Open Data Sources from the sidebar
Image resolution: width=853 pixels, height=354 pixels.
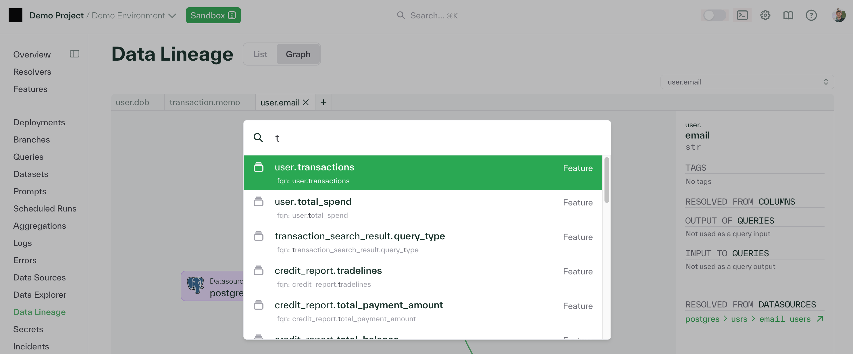click(x=39, y=277)
